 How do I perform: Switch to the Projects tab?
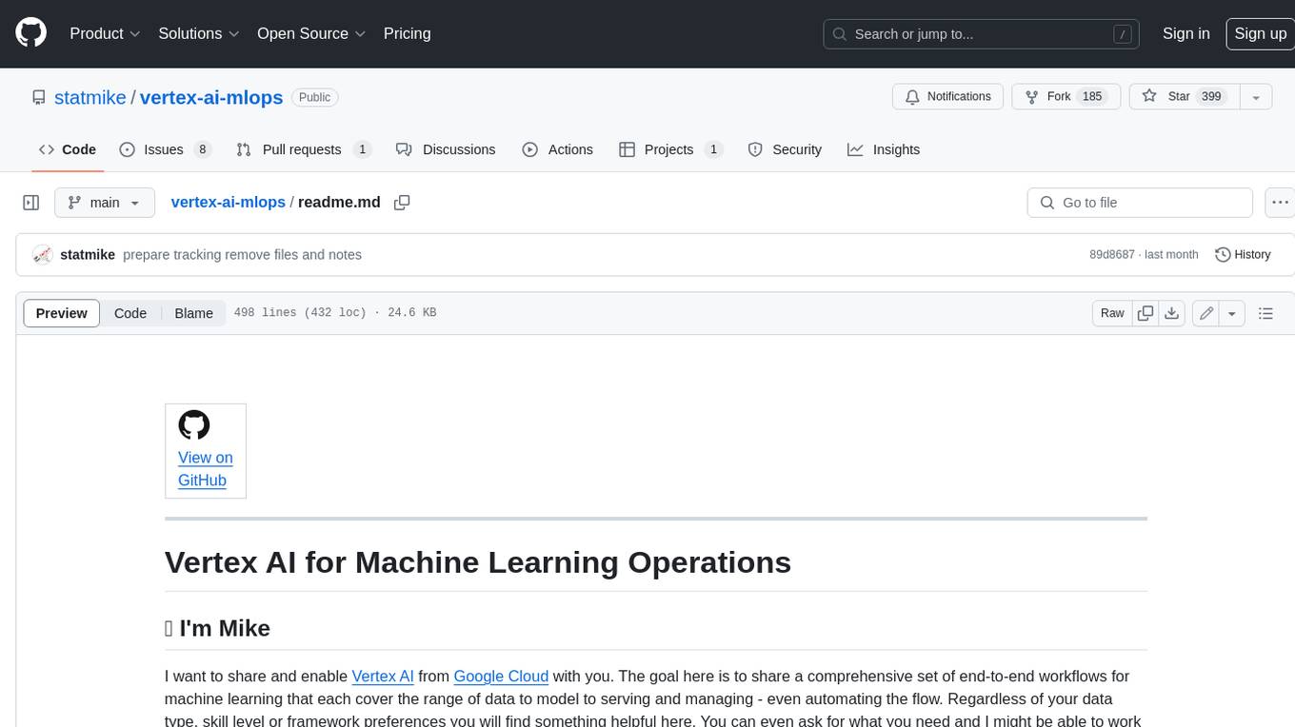(671, 149)
